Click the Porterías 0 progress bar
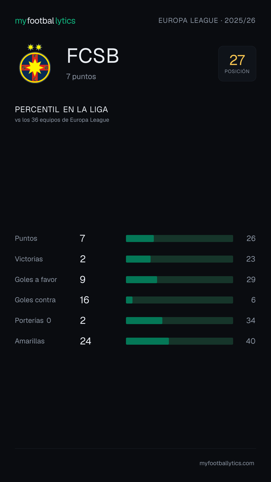Screen dimensions: 271x482 [x=179, y=321]
